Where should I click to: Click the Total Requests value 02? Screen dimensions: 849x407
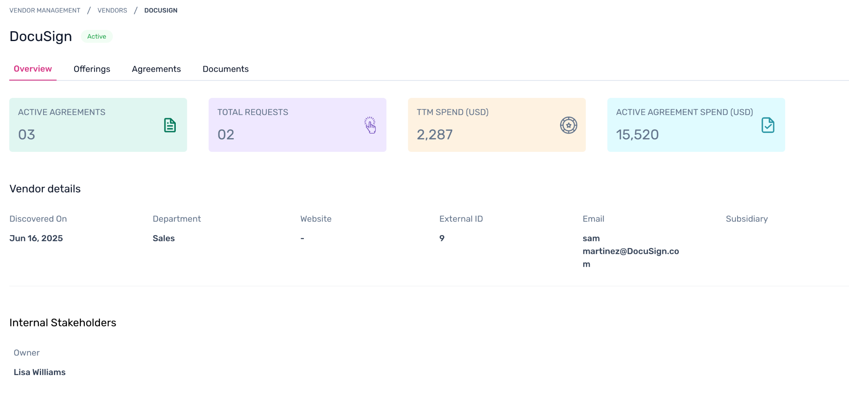coord(226,134)
